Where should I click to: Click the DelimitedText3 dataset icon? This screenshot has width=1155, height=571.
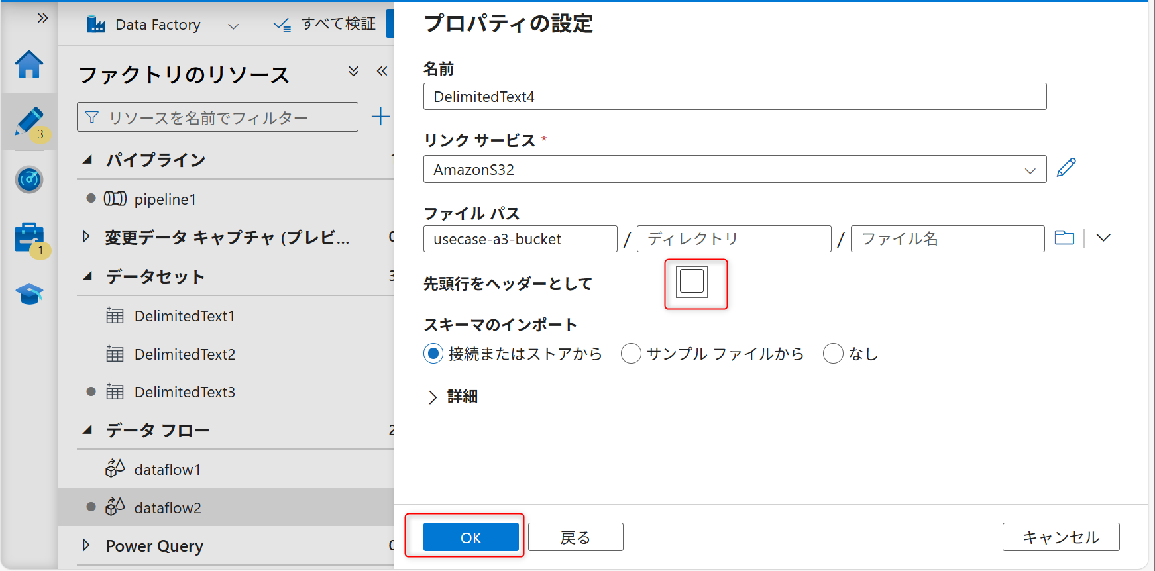click(x=115, y=391)
